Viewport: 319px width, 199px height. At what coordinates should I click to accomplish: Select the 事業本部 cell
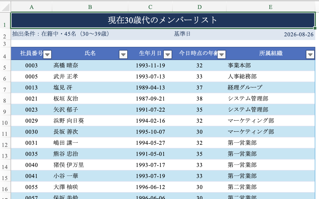(x=270, y=65)
